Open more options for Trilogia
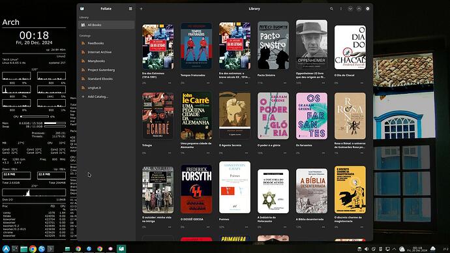This screenshot has width=450, height=253. [170, 153]
